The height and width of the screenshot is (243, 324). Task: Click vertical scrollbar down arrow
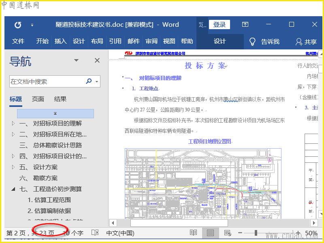pos(321,214)
